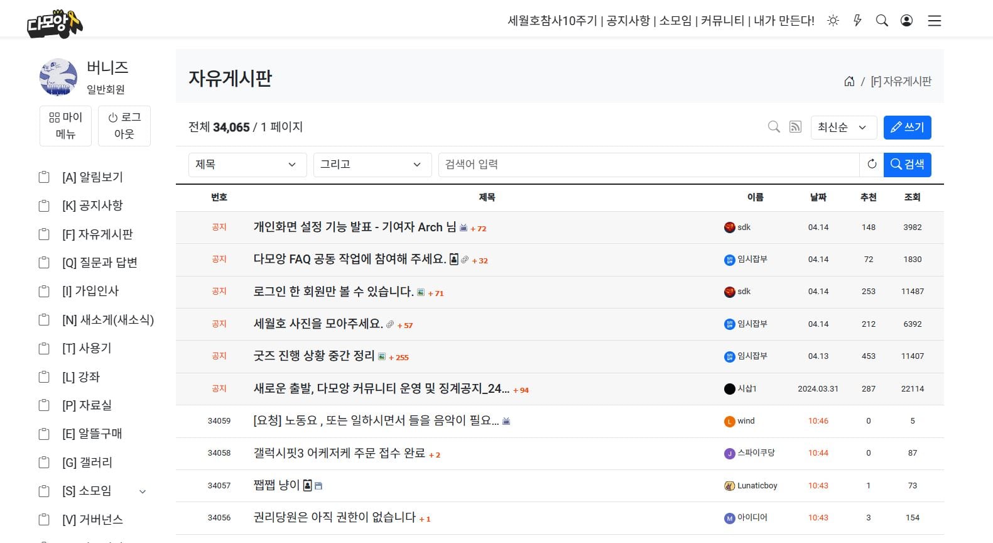Open post 굿즈 진행 상황 중간 정리
993x543 pixels.
click(x=314, y=356)
